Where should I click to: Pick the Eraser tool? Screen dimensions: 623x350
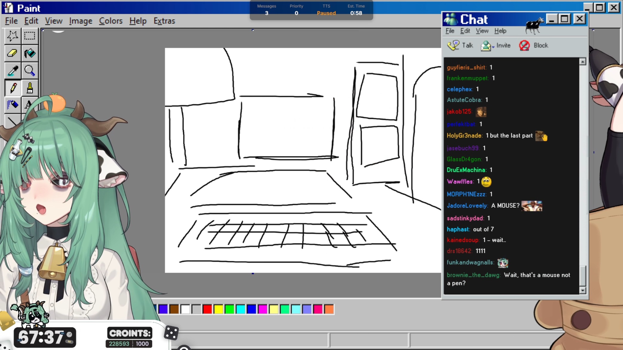point(13,53)
